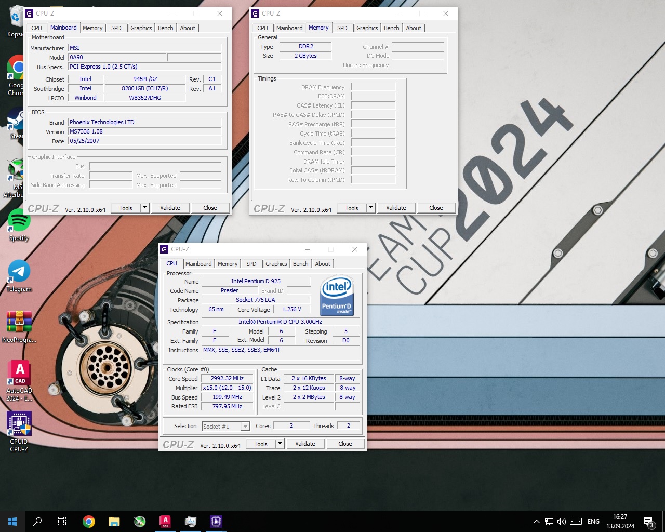Screen dimensions: 665x532
Task: Open Graphics tab in the Mainboard window
Action: (x=141, y=28)
